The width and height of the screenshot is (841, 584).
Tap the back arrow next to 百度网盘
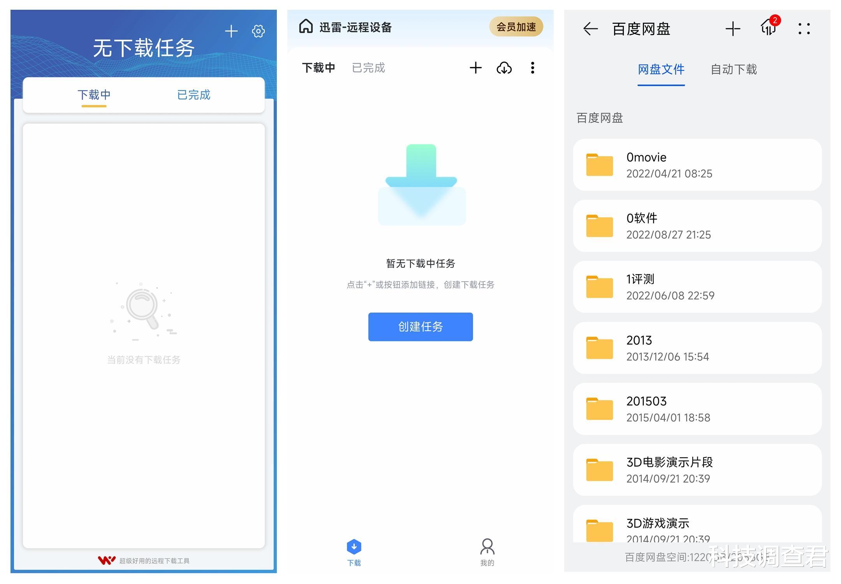tap(589, 29)
